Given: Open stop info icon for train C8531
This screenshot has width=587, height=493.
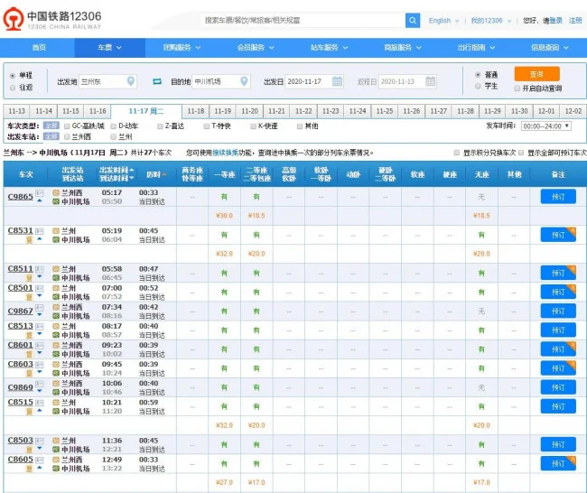Looking at the screenshot, I should click(40, 231).
